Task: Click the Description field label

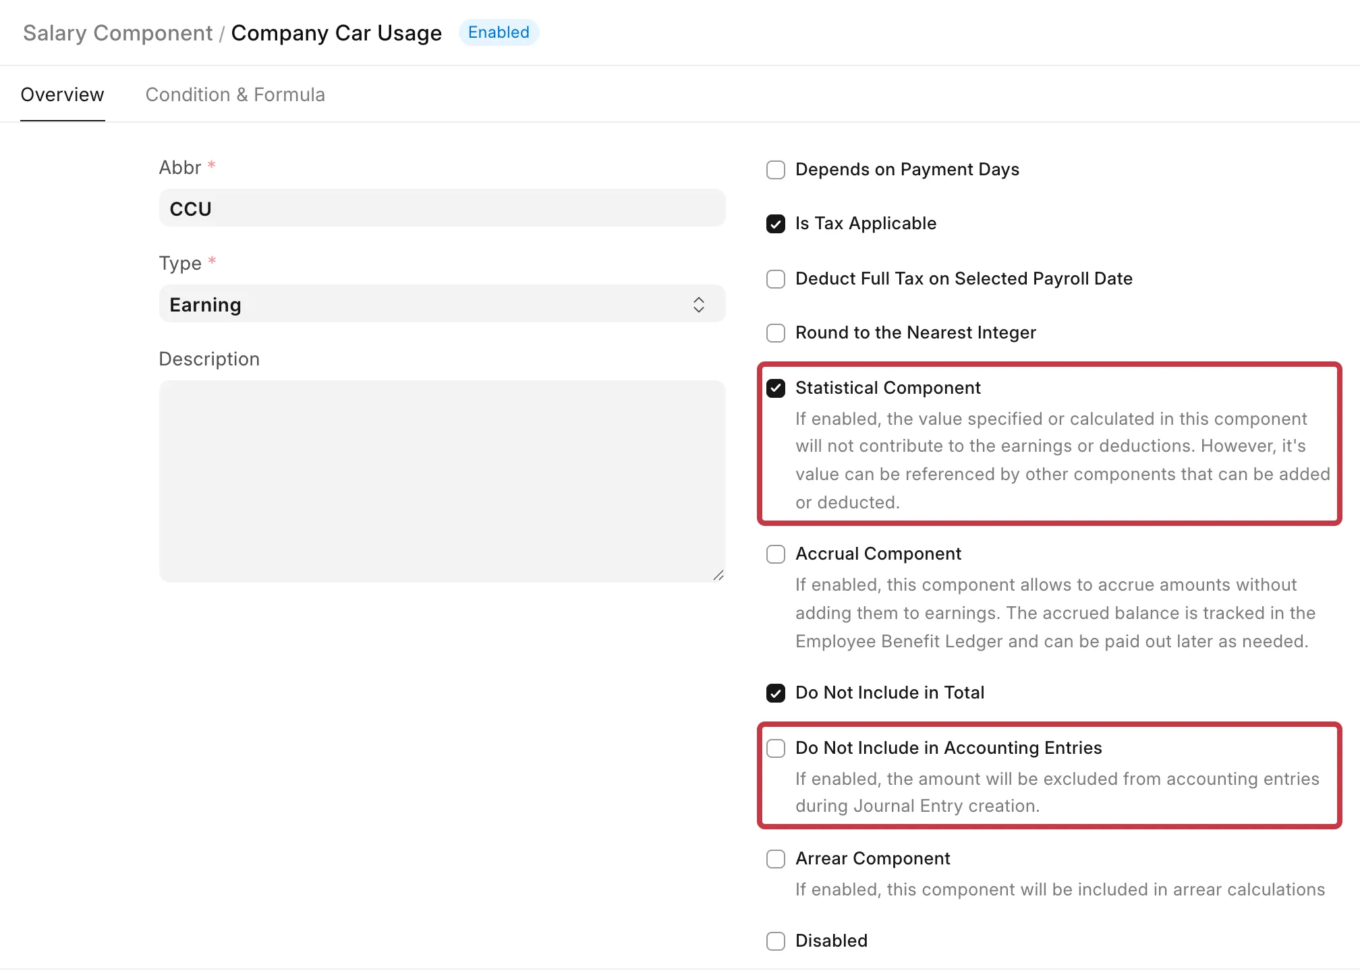Action: (x=209, y=359)
